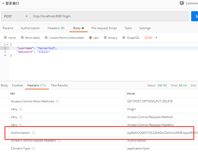Select the form-data body type

pyautogui.click(x=22, y=37)
